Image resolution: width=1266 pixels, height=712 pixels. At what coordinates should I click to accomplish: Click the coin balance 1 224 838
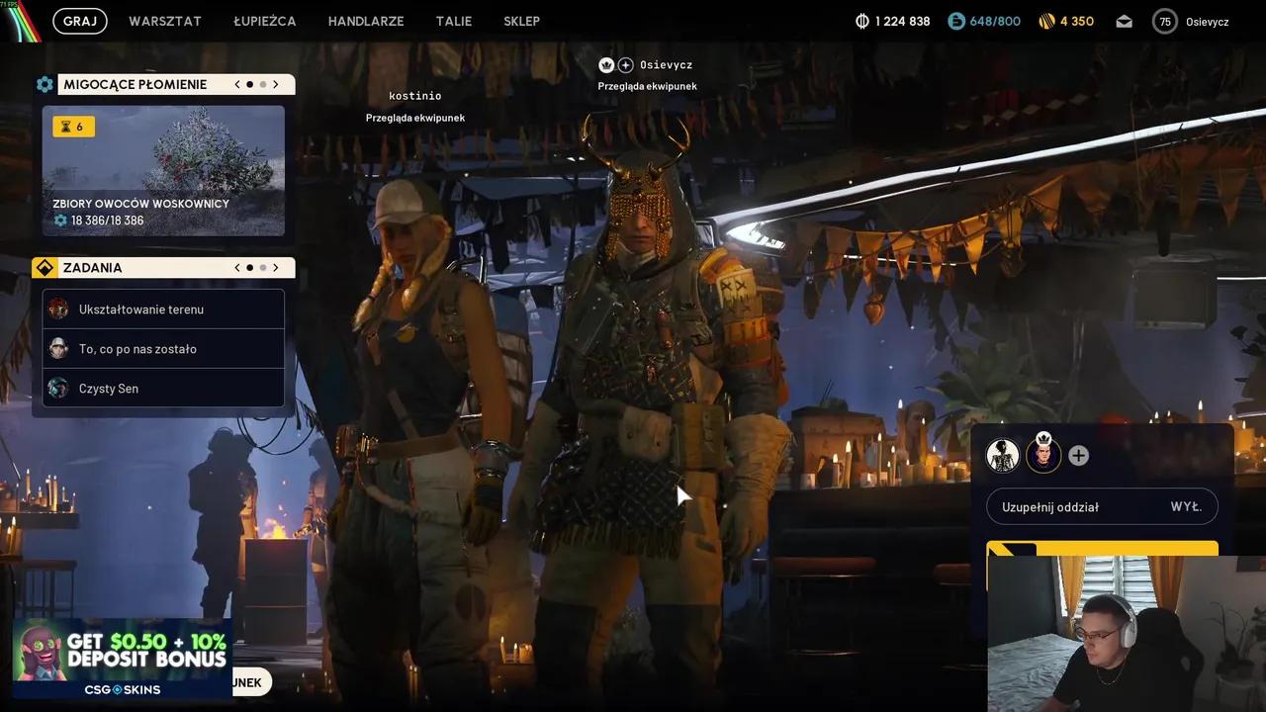pyautogui.click(x=893, y=21)
